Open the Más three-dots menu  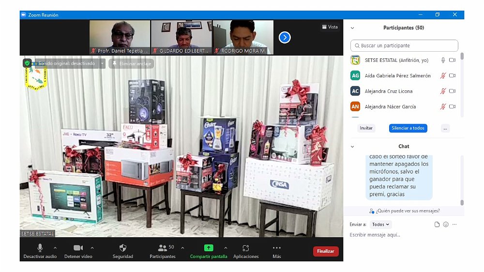tap(277, 248)
